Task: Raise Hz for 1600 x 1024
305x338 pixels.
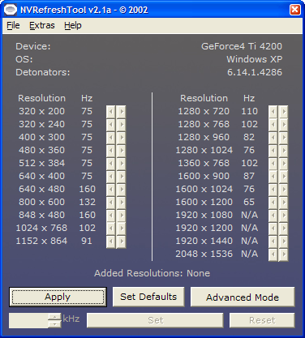Action: pos(284,190)
